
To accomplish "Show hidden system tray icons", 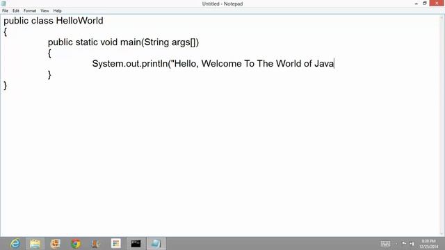I will click(x=396, y=244).
